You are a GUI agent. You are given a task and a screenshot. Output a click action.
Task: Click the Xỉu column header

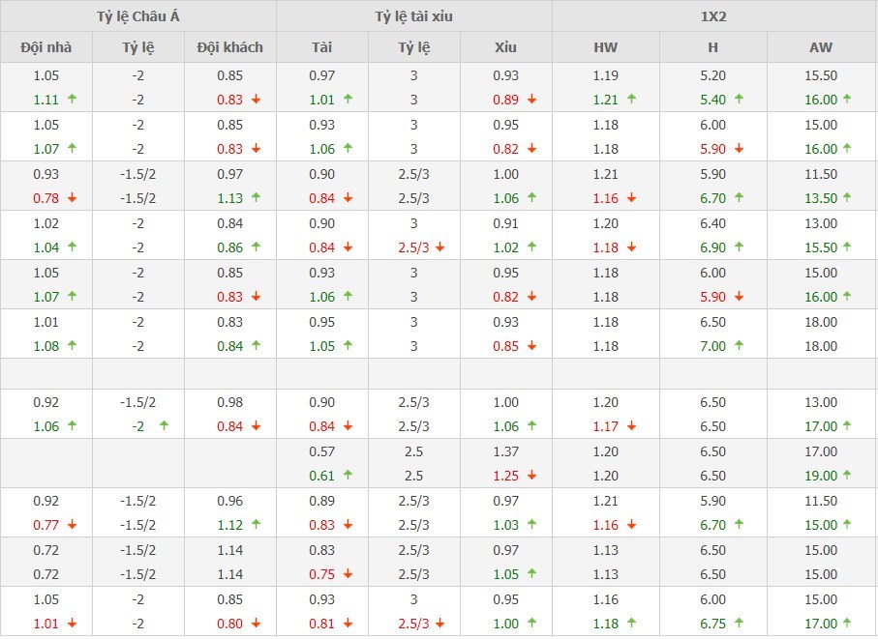[505, 46]
